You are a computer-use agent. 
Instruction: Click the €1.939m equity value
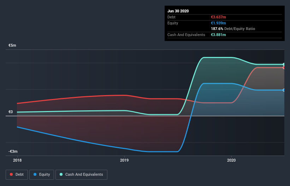pos(218,23)
